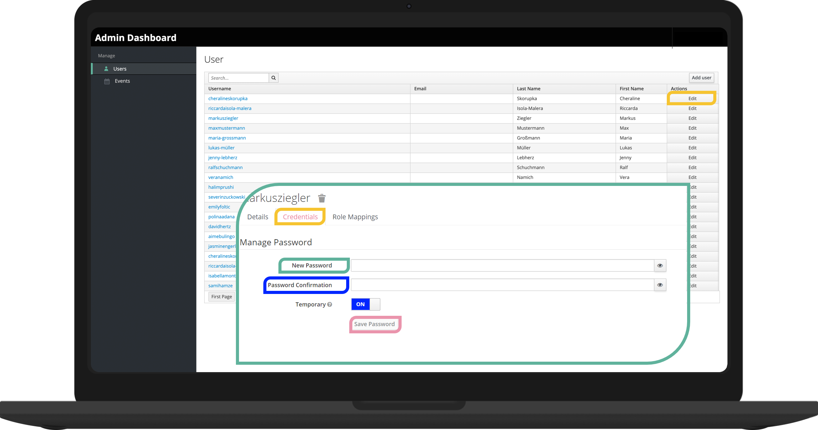Image resolution: width=818 pixels, height=430 pixels.
Task: Click Edit for Mustermann row
Action: [x=692, y=128]
